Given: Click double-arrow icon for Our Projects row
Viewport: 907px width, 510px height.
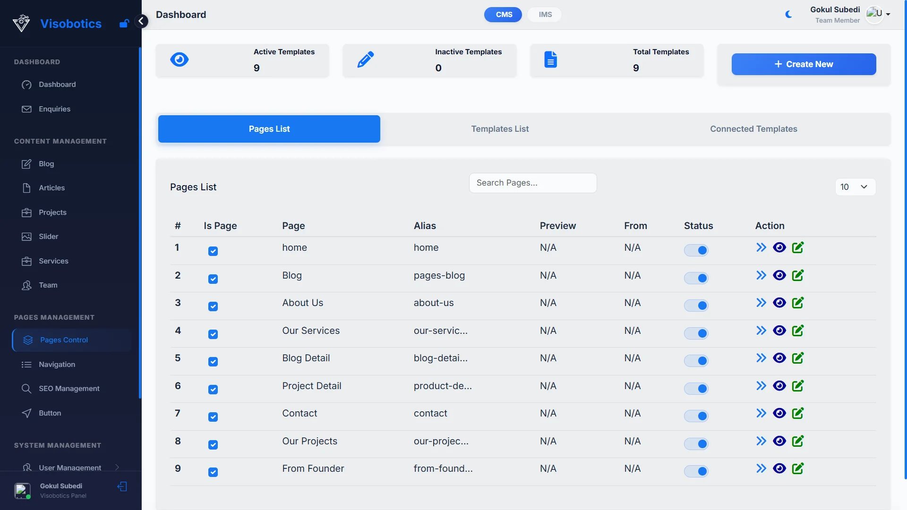Looking at the screenshot, I should tap(761, 441).
